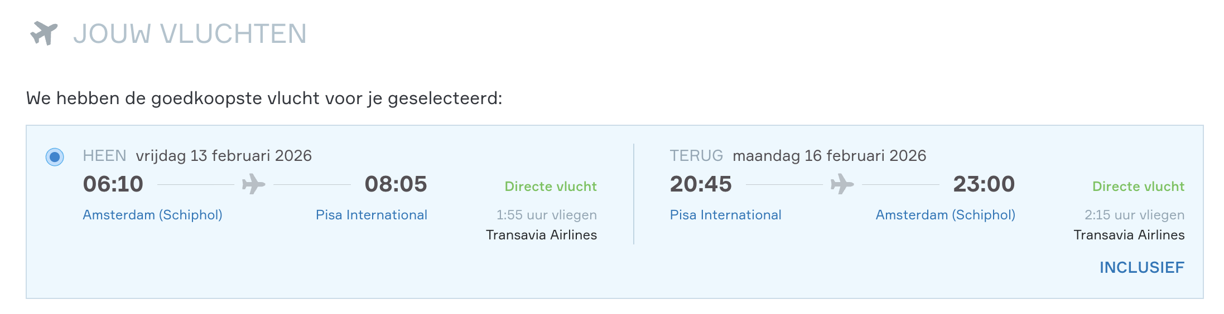This screenshot has height=314, width=1224.
Task: Click the return Directe vlucht label
Action: (x=1138, y=187)
